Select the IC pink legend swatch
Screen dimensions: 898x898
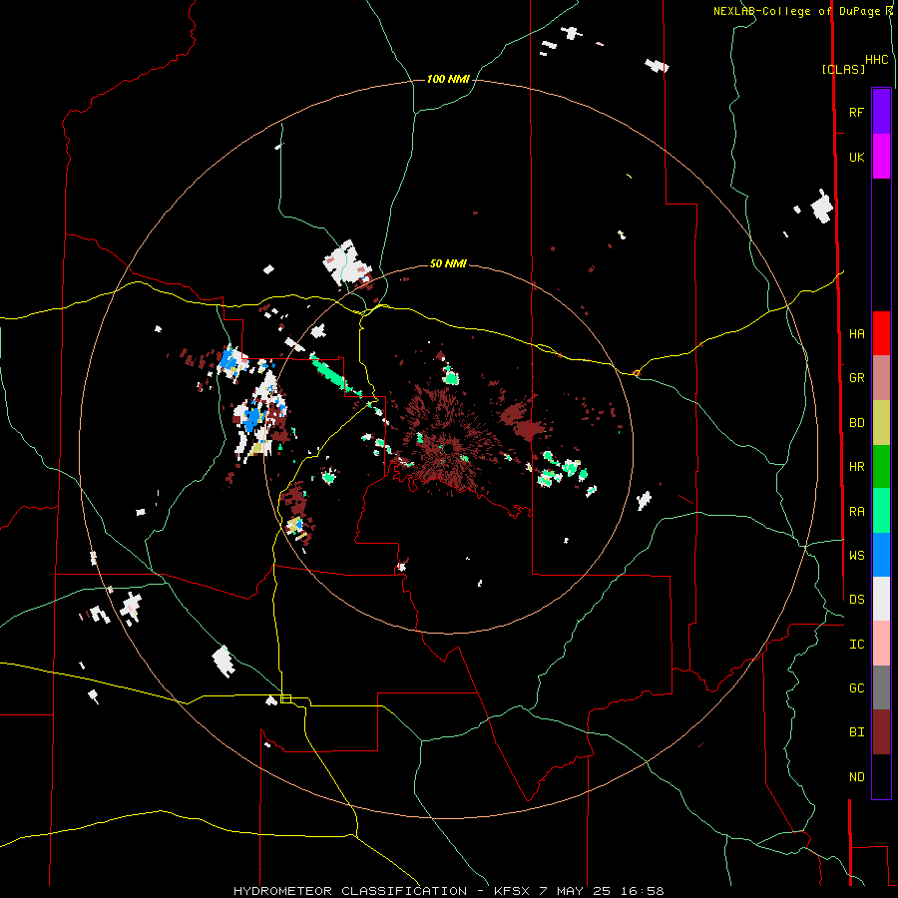[x=881, y=644]
